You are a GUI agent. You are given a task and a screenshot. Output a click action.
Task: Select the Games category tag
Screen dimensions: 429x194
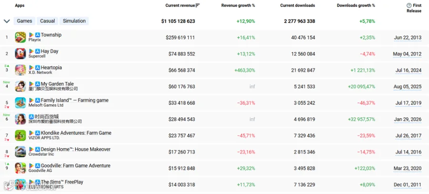coord(25,21)
